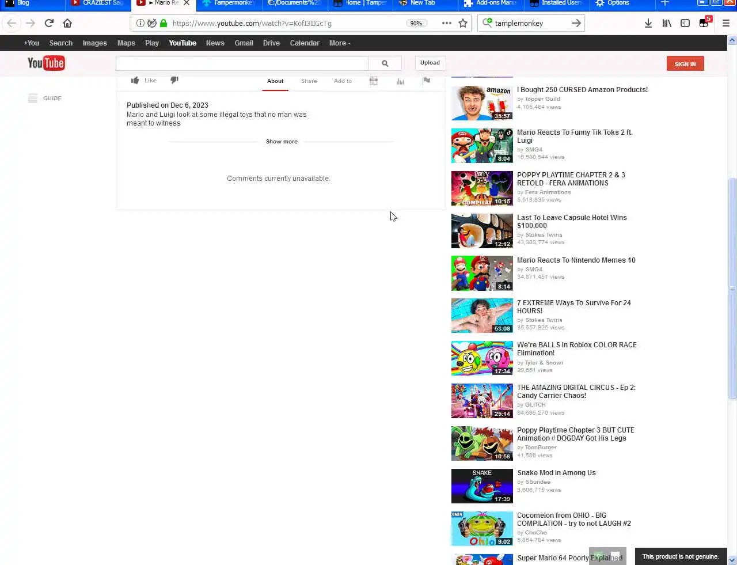Bookmark this page with the star
The height and width of the screenshot is (565, 737).
pyautogui.click(x=463, y=23)
